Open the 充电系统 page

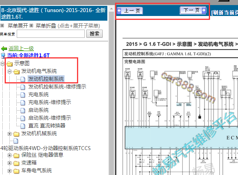(38, 94)
